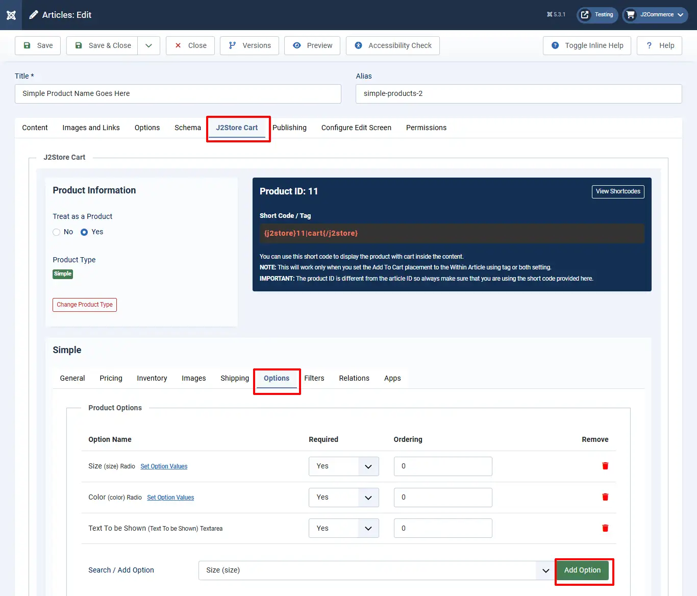The height and width of the screenshot is (596, 697).
Task: Edit Ordering field for Size option
Action: point(443,466)
